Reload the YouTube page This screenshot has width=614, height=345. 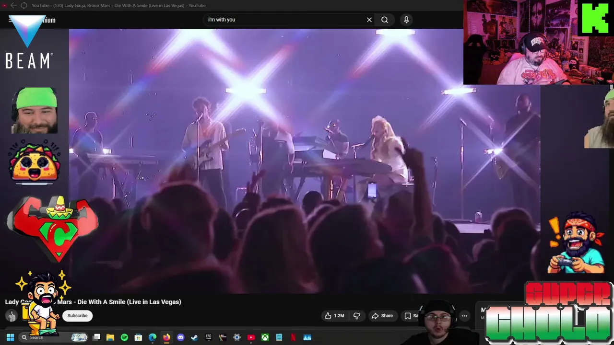(24, 5)
